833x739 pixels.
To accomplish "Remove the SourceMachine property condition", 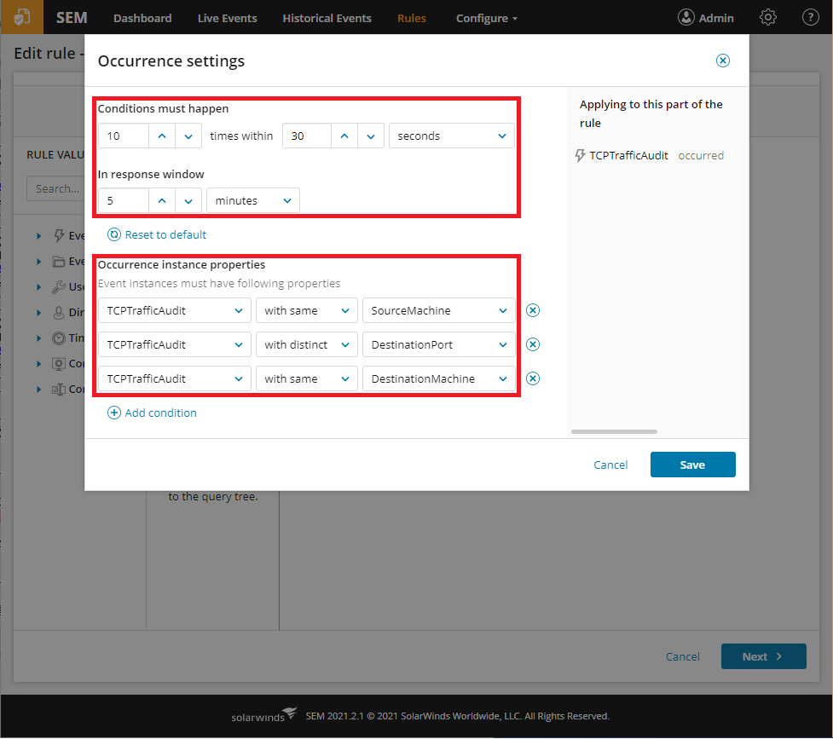I will pyautogui.click(x=532, y=310).
